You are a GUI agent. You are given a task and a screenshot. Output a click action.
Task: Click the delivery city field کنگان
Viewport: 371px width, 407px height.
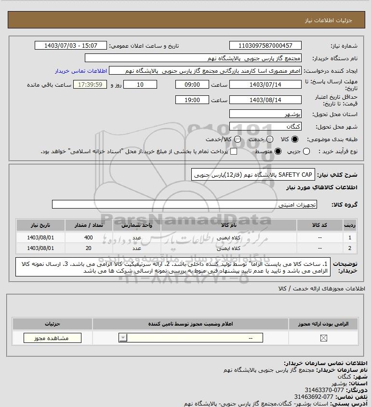point(265,126)
